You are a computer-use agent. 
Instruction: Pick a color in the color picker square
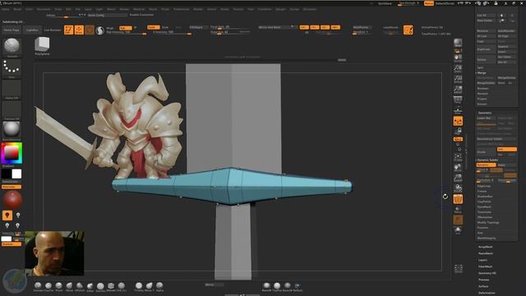[12, 153]
